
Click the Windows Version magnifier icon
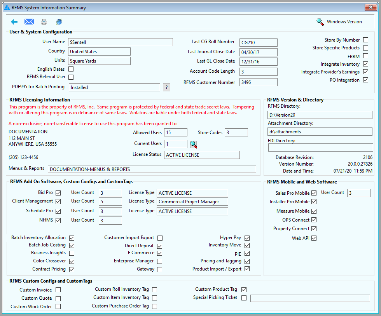point(320,22)
